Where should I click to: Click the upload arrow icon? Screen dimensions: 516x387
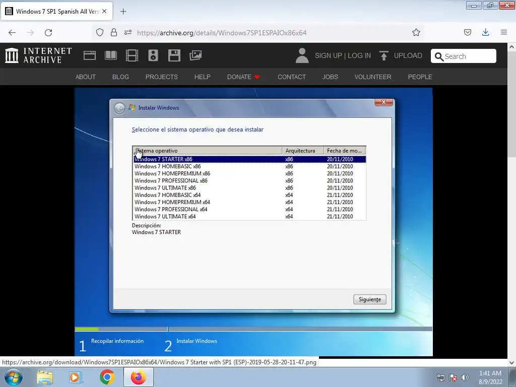click(383, 55)
